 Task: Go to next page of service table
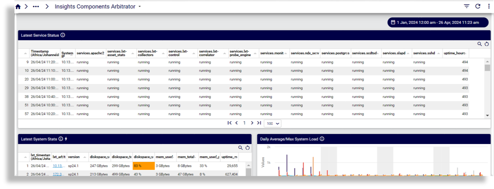coord(252,123)
